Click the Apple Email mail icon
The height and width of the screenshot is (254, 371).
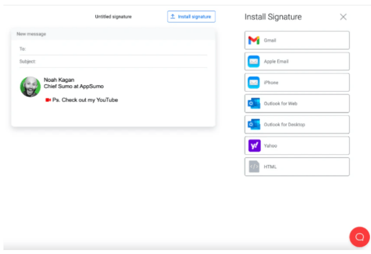[x=254, y=61]
